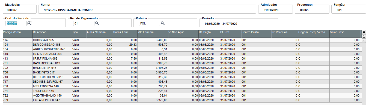
Task: Jump to first record with top arrow button
Action: click(364, 32)
